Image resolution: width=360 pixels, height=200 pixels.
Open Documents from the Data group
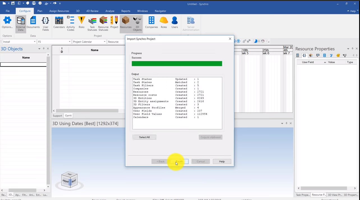(x=33, y=23)
